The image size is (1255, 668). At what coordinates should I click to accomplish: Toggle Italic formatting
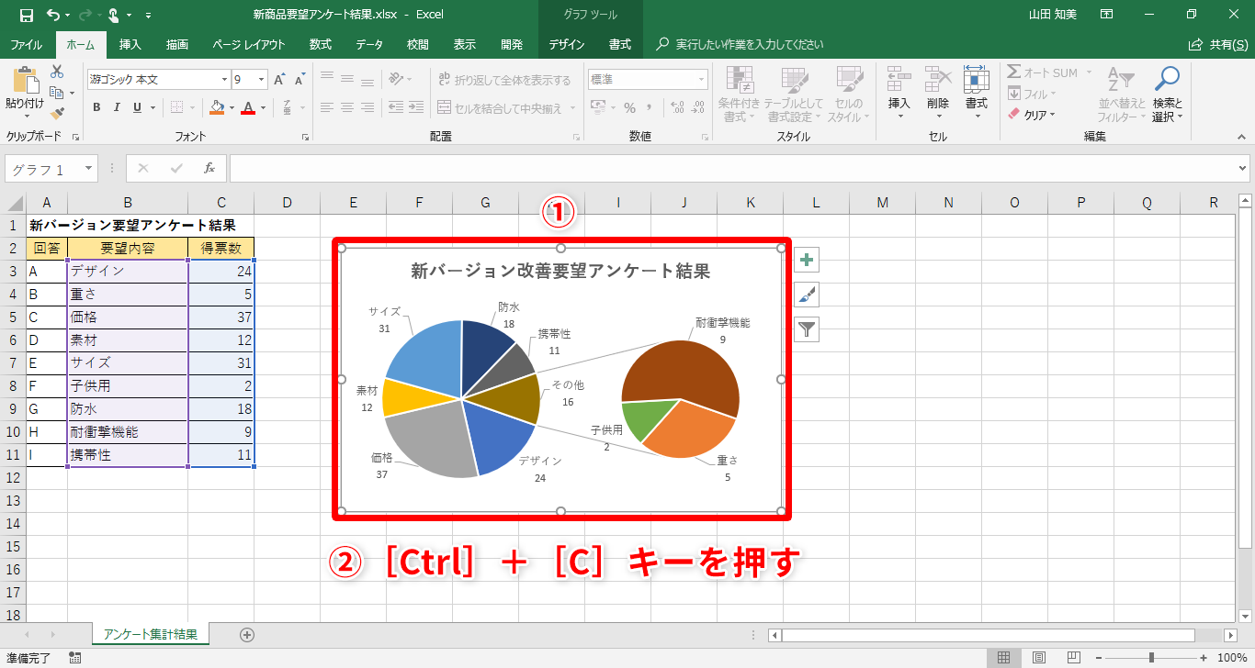tap(117, 107)
